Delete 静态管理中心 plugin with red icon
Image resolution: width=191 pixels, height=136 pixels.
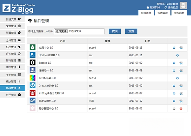coord(181,108)
